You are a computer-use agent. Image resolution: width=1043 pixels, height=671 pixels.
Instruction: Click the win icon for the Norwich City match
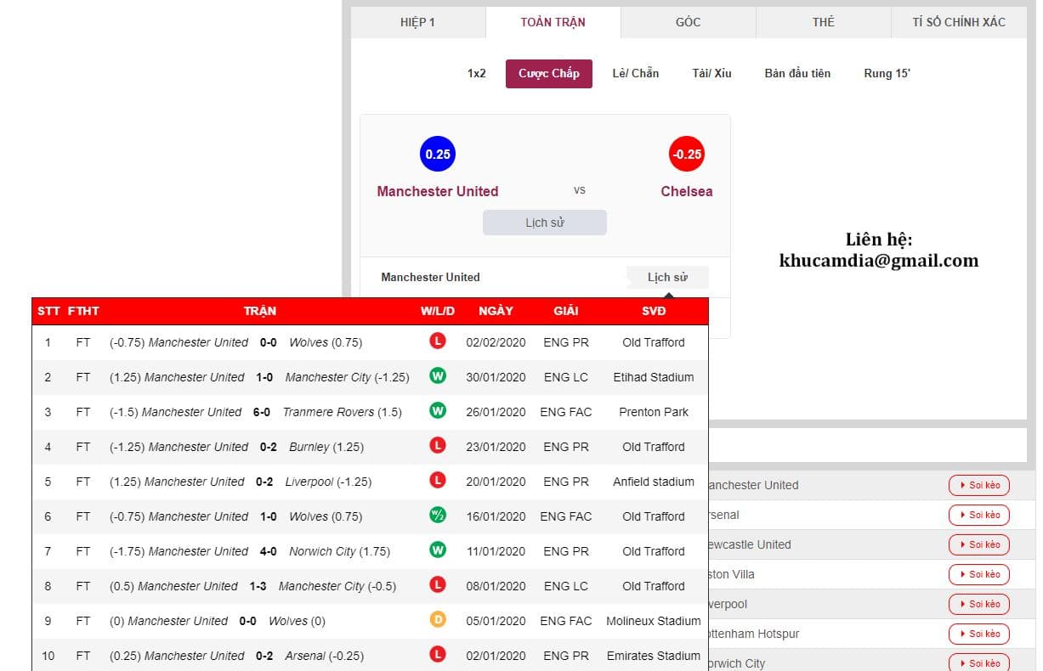[438, 550]
